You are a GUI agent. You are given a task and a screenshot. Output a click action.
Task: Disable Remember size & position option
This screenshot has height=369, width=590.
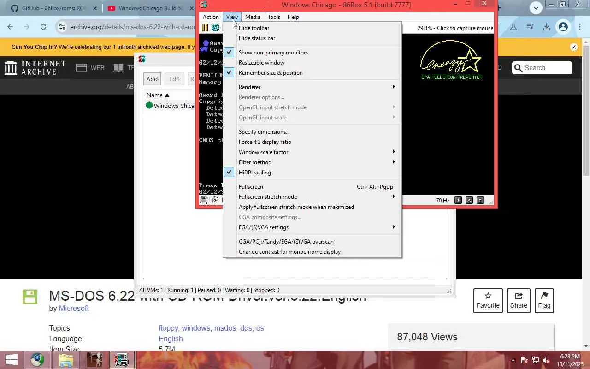313,73
